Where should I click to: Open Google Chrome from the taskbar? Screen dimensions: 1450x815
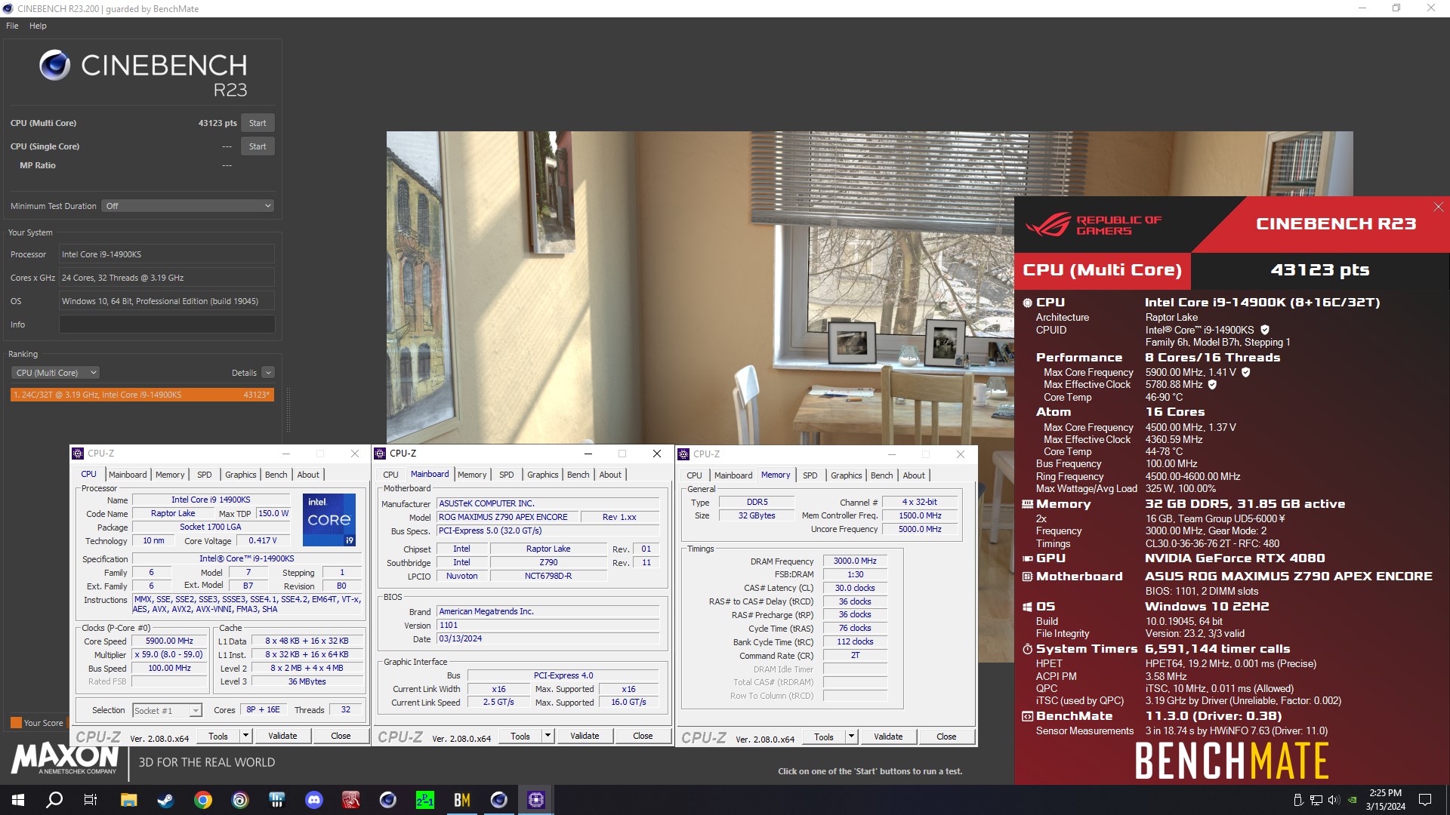[x=202, y=800]
